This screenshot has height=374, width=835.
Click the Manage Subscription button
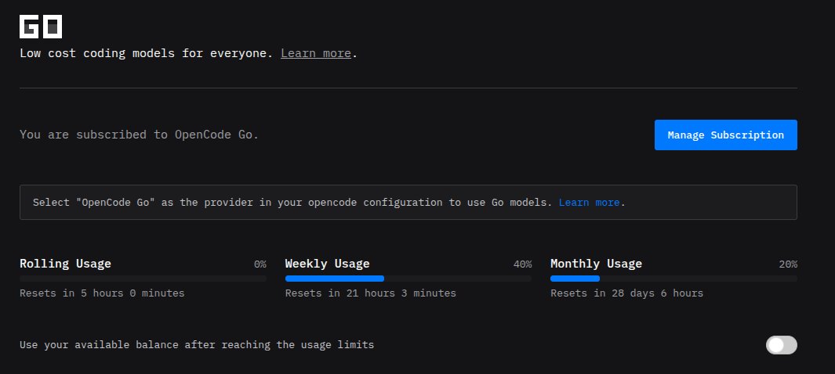coord(725,135)
